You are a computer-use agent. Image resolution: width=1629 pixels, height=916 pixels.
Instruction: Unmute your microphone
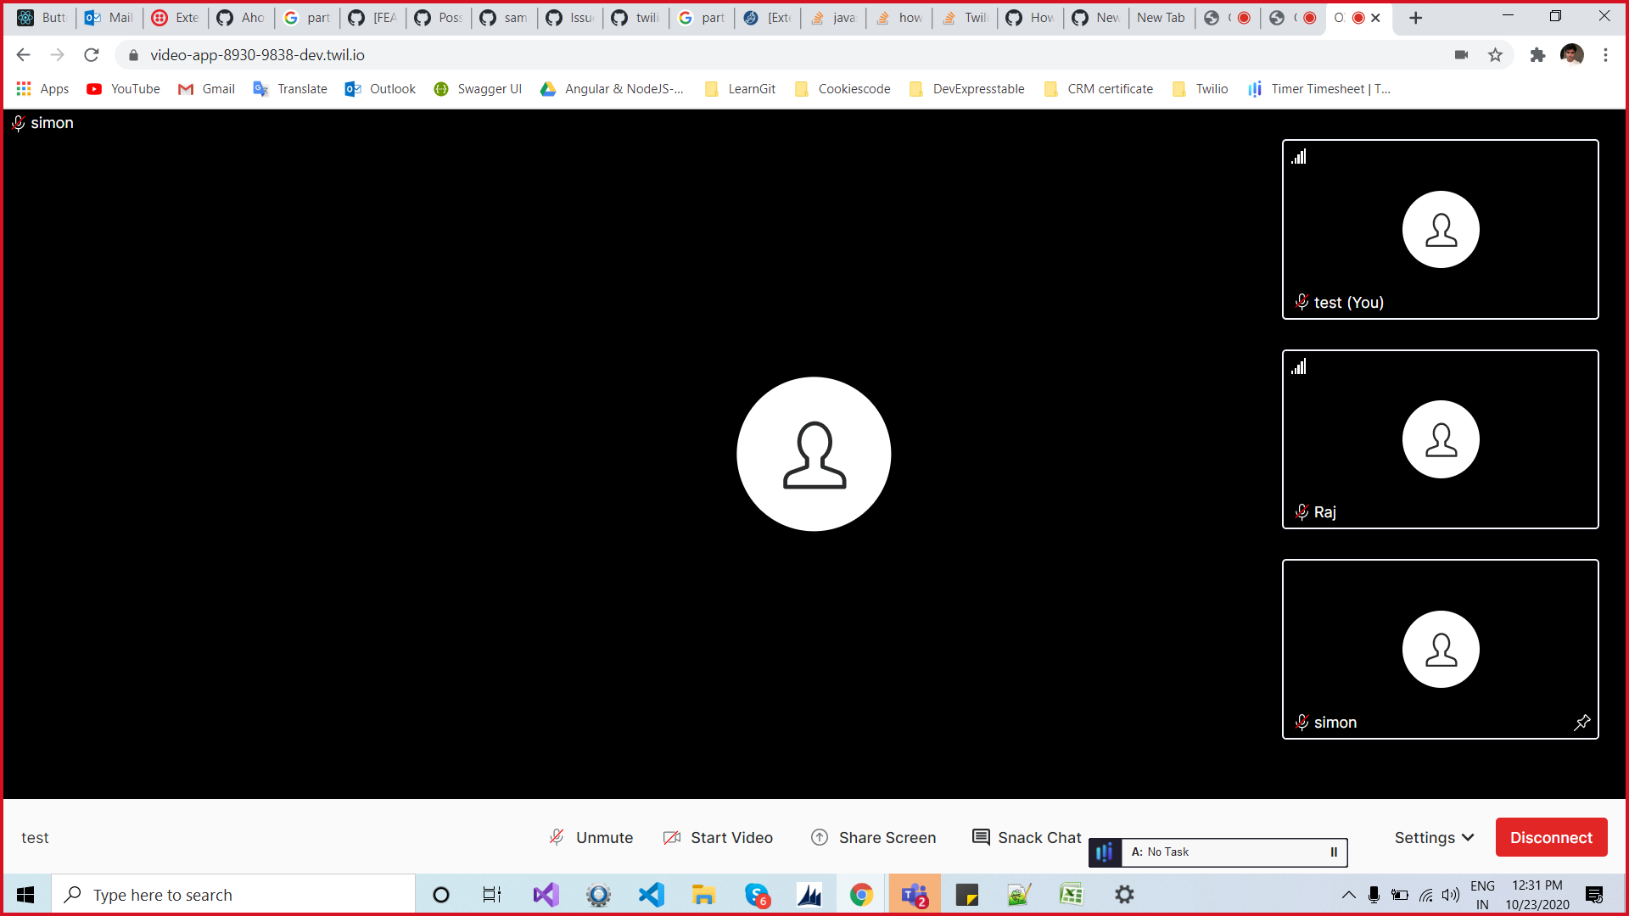coord(591,837)
